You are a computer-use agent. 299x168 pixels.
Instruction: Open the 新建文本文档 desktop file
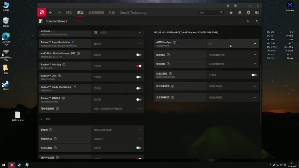(18, 116)
